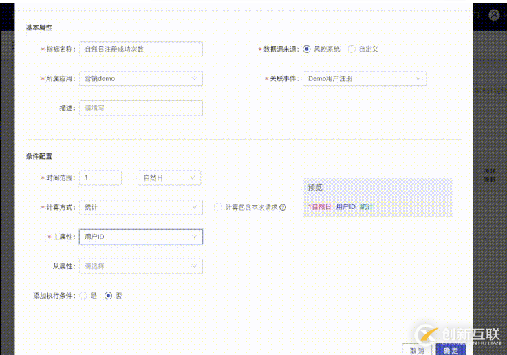Click 1自然日 tag in preview
The width and height of the screenshot is (507, 355).
pos(319,207)
